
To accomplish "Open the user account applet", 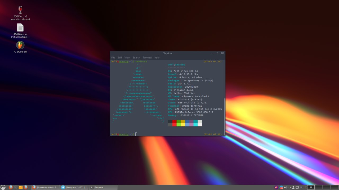I will [293, 187].
